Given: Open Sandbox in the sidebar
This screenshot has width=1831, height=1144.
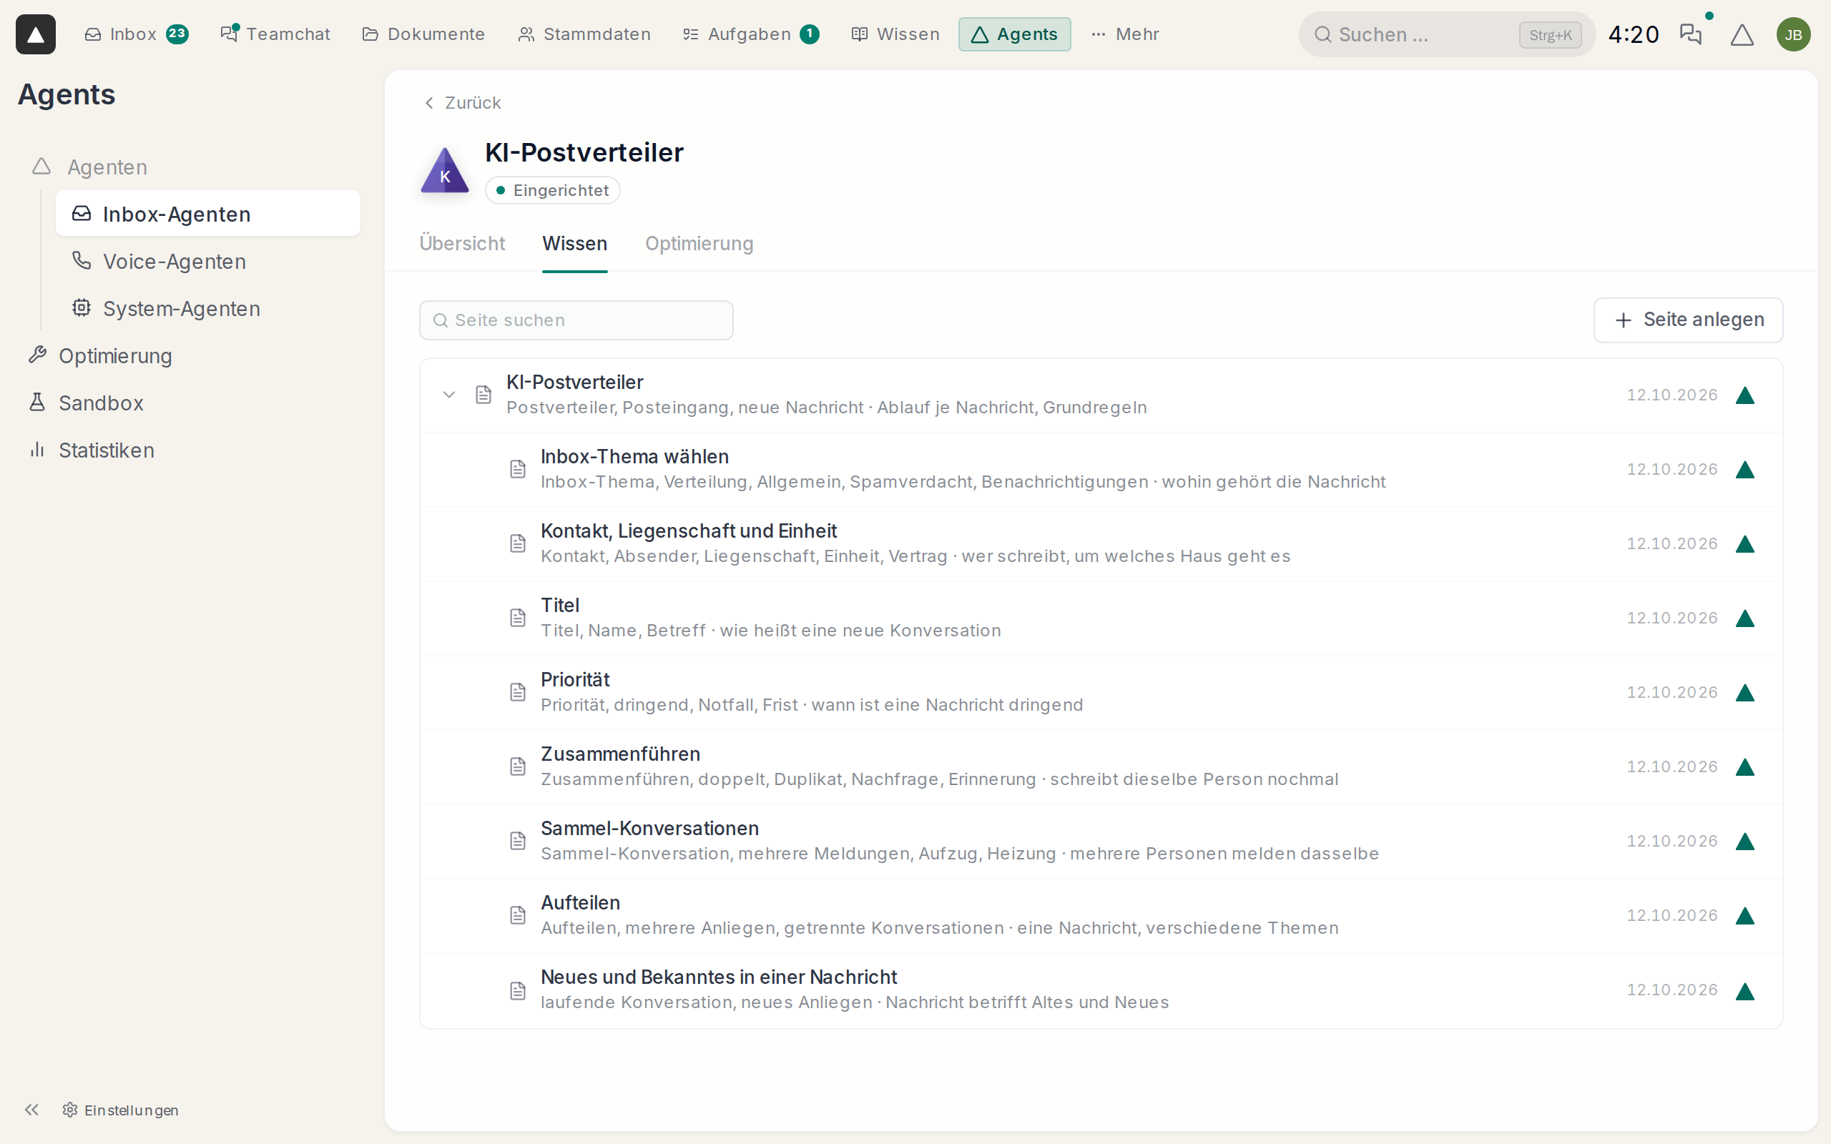Looking at the screenshot, I should (x=86, y=403).
